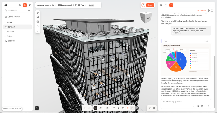Select the section box tool
The width and height of the screenshot is (217, 113).
pos(123,108)
